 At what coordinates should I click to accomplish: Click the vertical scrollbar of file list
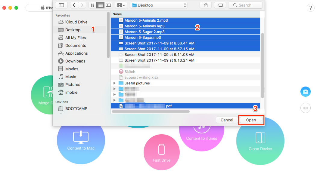pos(263,66)
